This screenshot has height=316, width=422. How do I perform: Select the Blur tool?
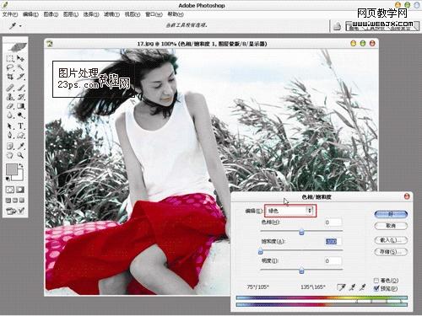click(10, 115)
